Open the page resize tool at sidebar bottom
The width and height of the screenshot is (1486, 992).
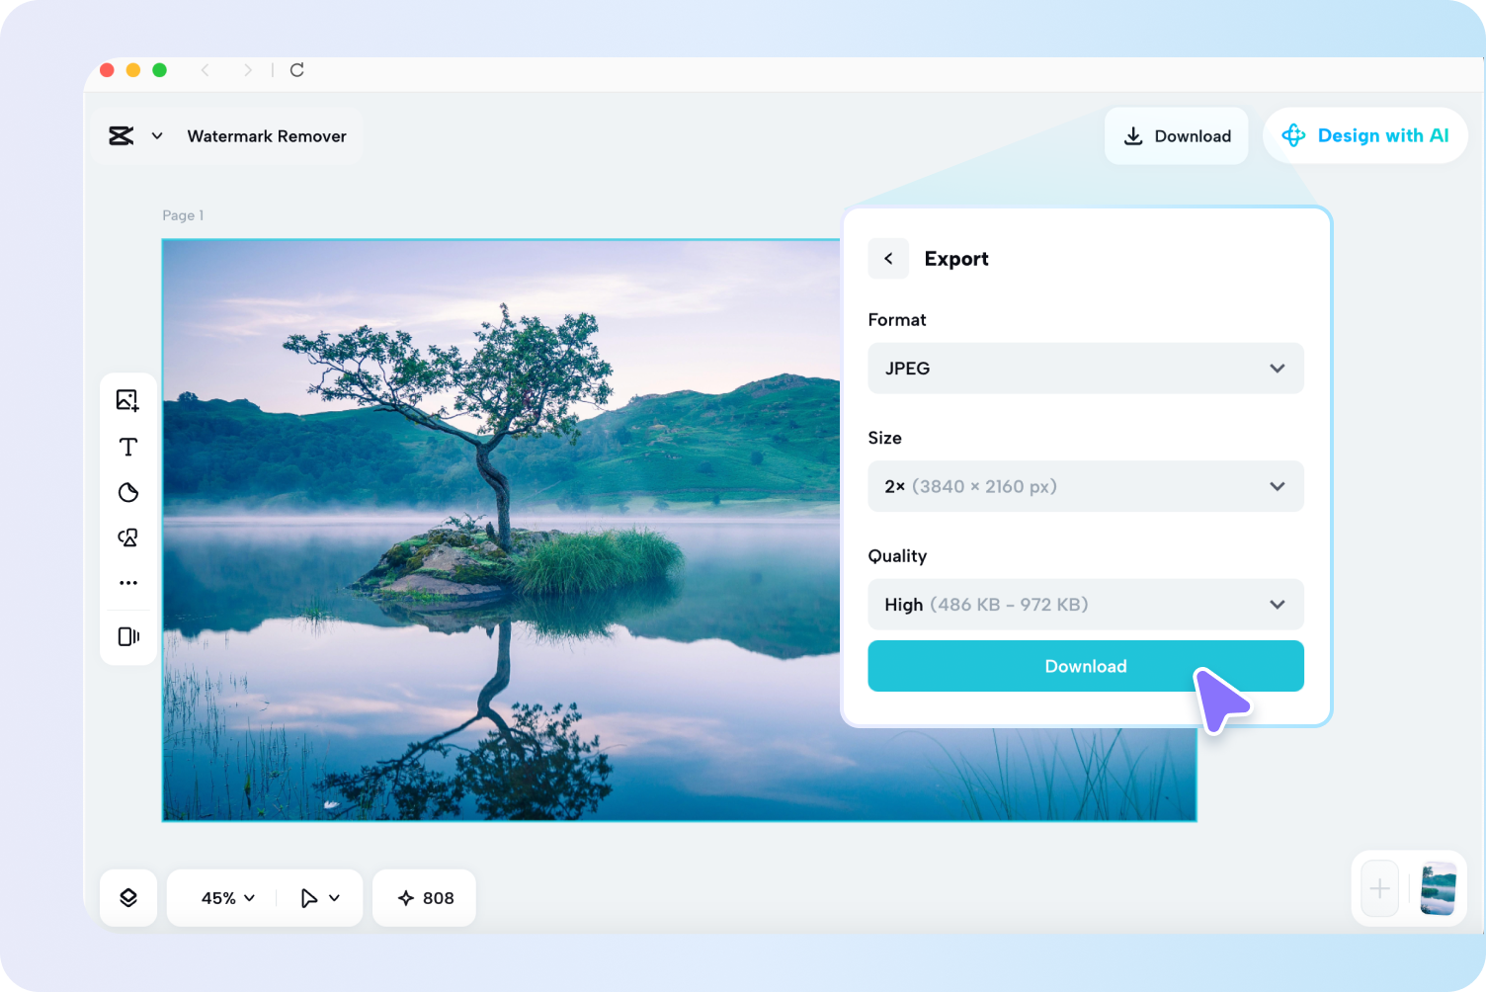point(127,636)
